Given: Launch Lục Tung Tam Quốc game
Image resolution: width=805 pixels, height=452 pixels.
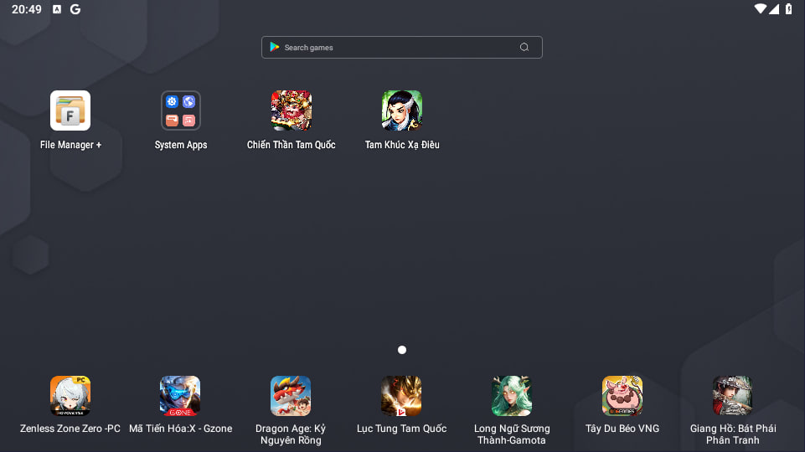Looking at the screenshot, I should [401, 396].
